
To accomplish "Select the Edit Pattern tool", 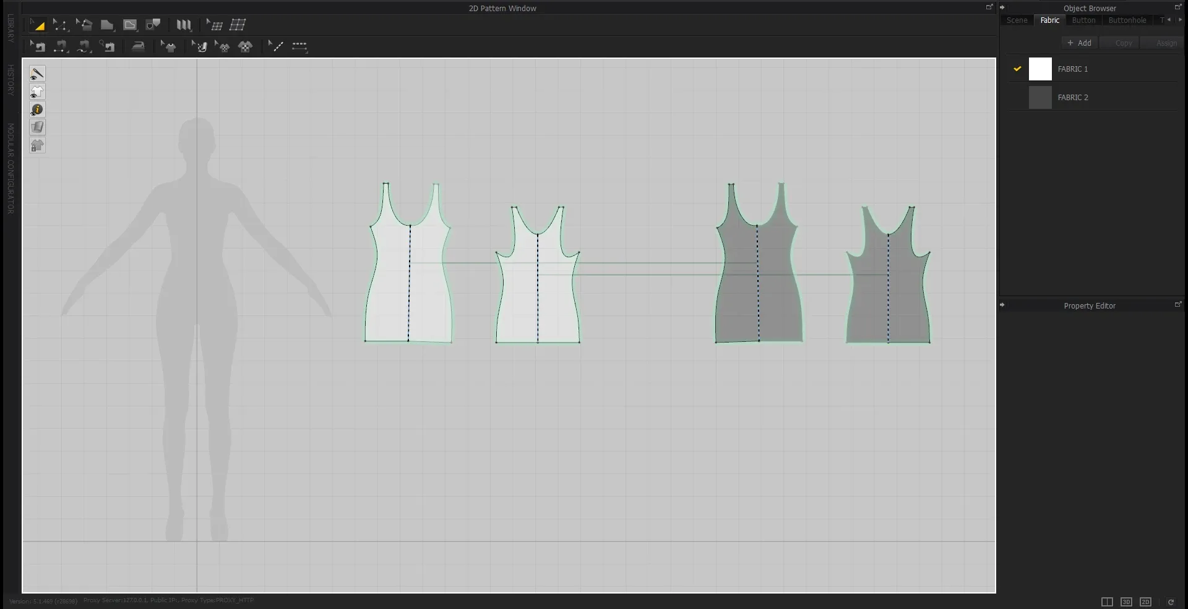I will [60, 25].
